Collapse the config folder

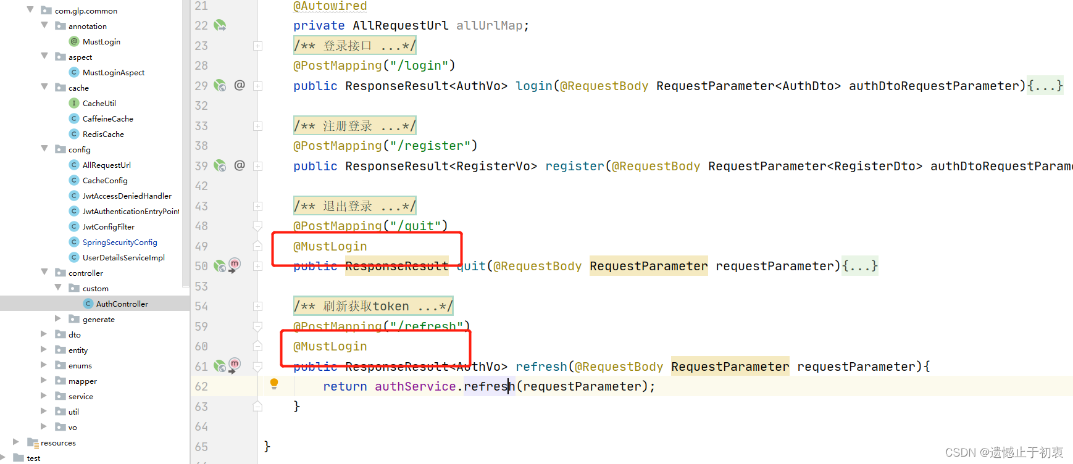click(44, 149)
